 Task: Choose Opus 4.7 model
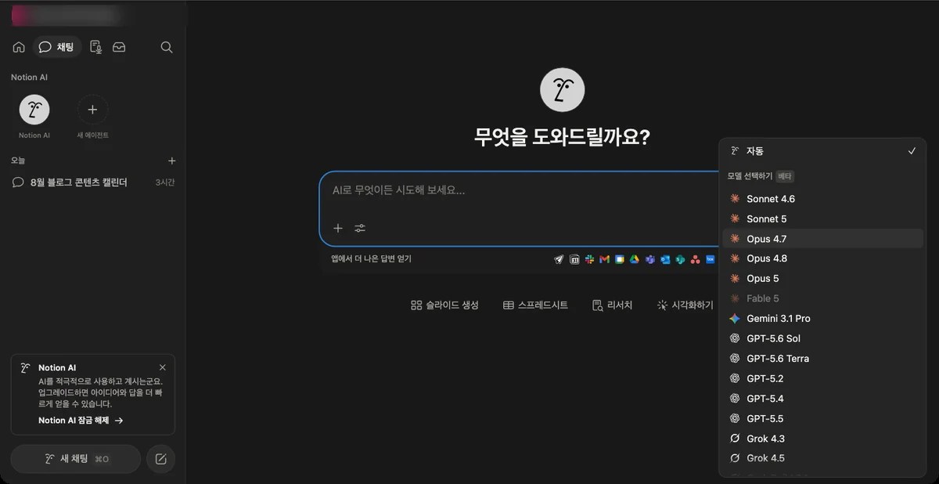point(822,239)
